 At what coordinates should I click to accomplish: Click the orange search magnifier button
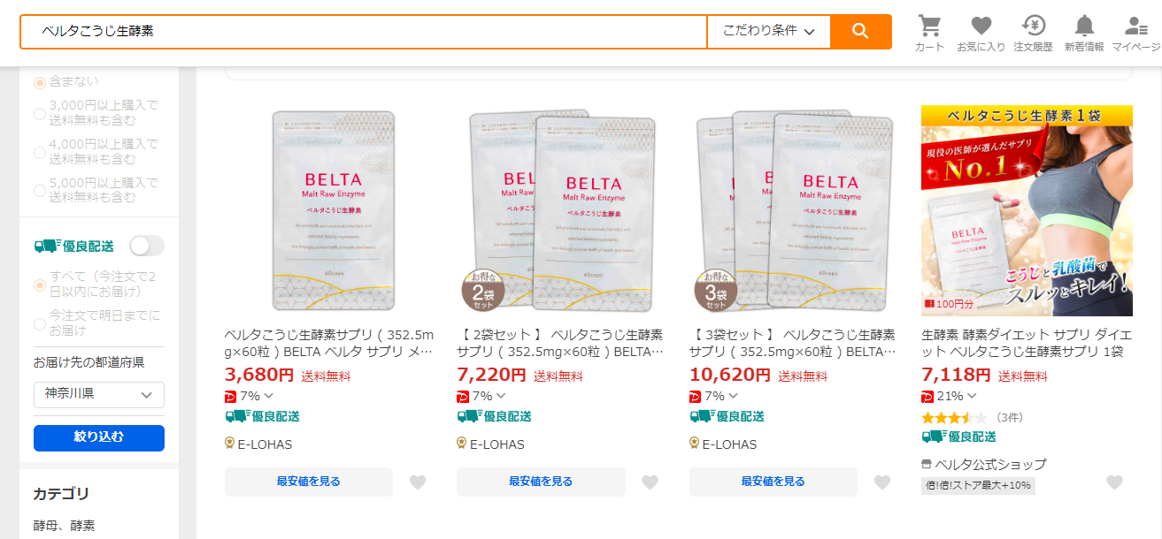point(860,32)
